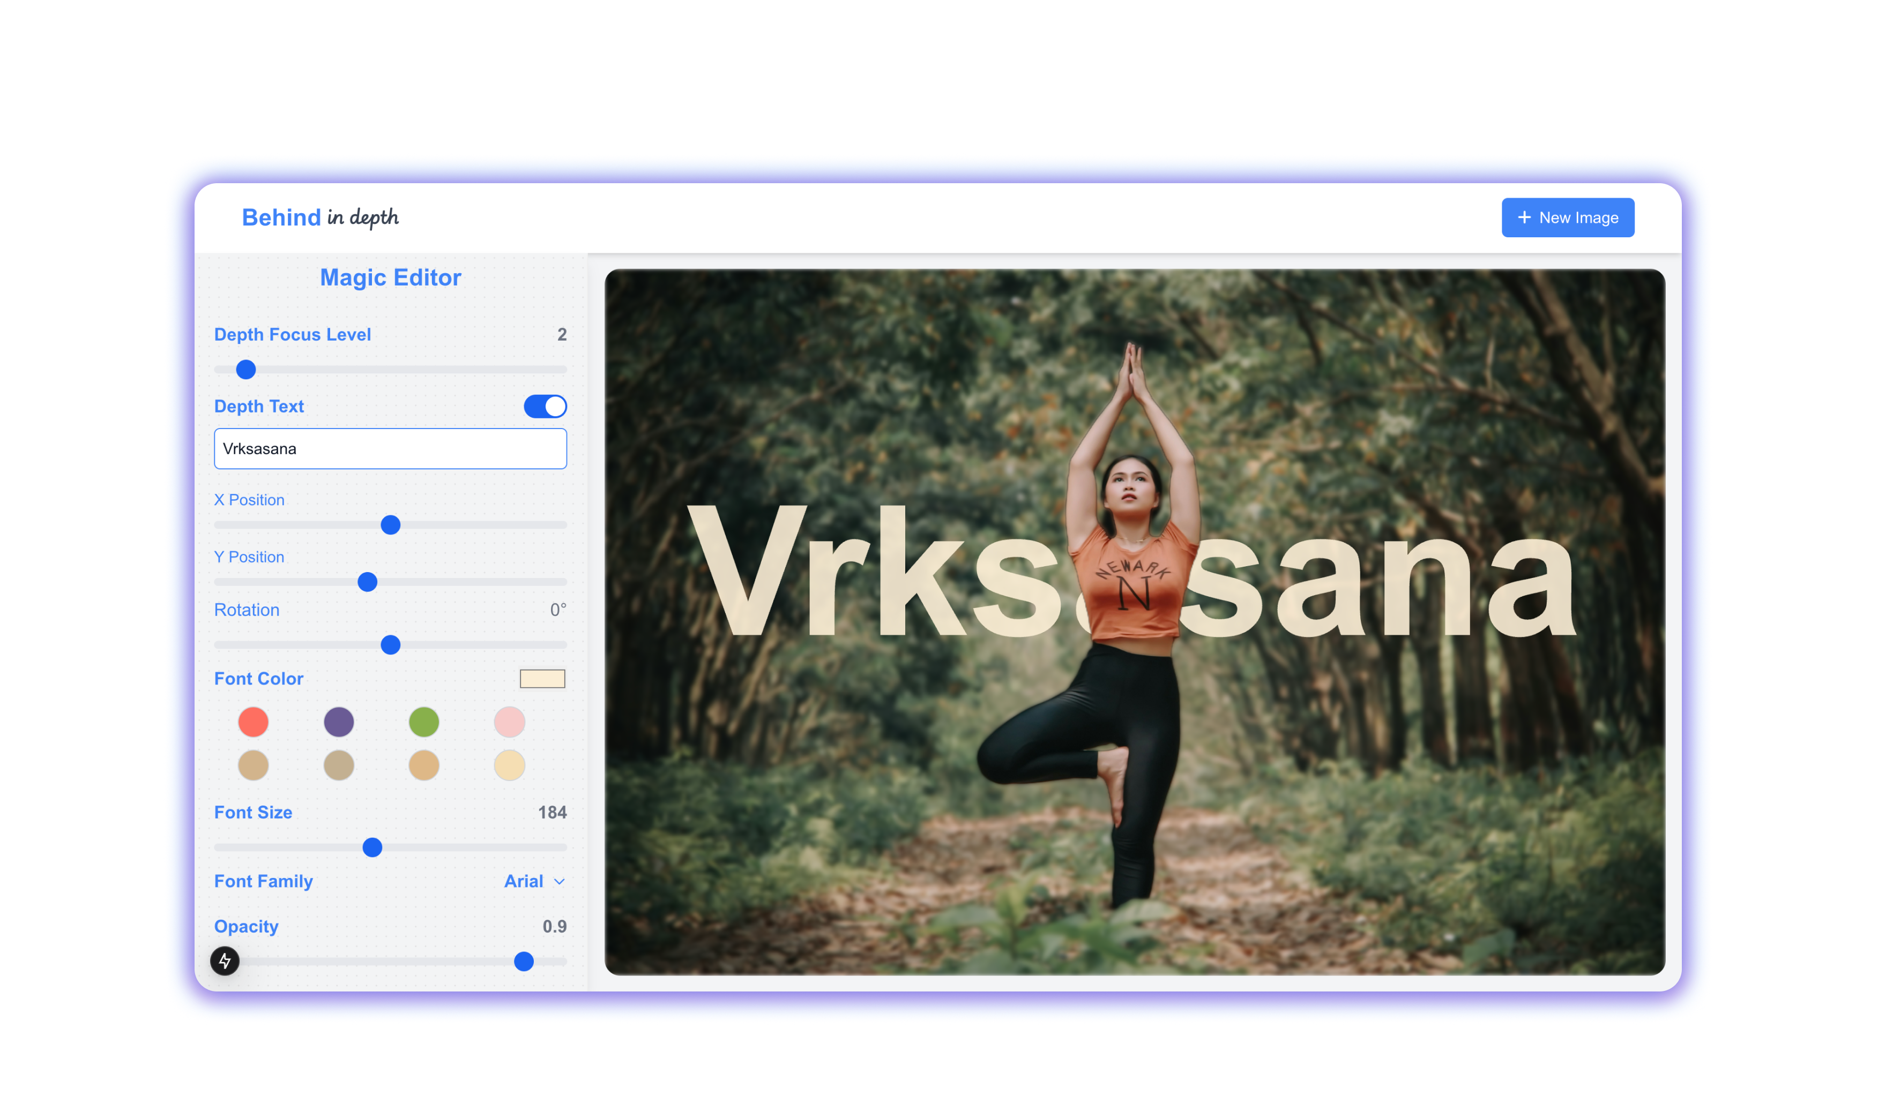Screen dimensions: 1878x1112
Task: Click the font color picker rectangle
Action: point(542,679)
